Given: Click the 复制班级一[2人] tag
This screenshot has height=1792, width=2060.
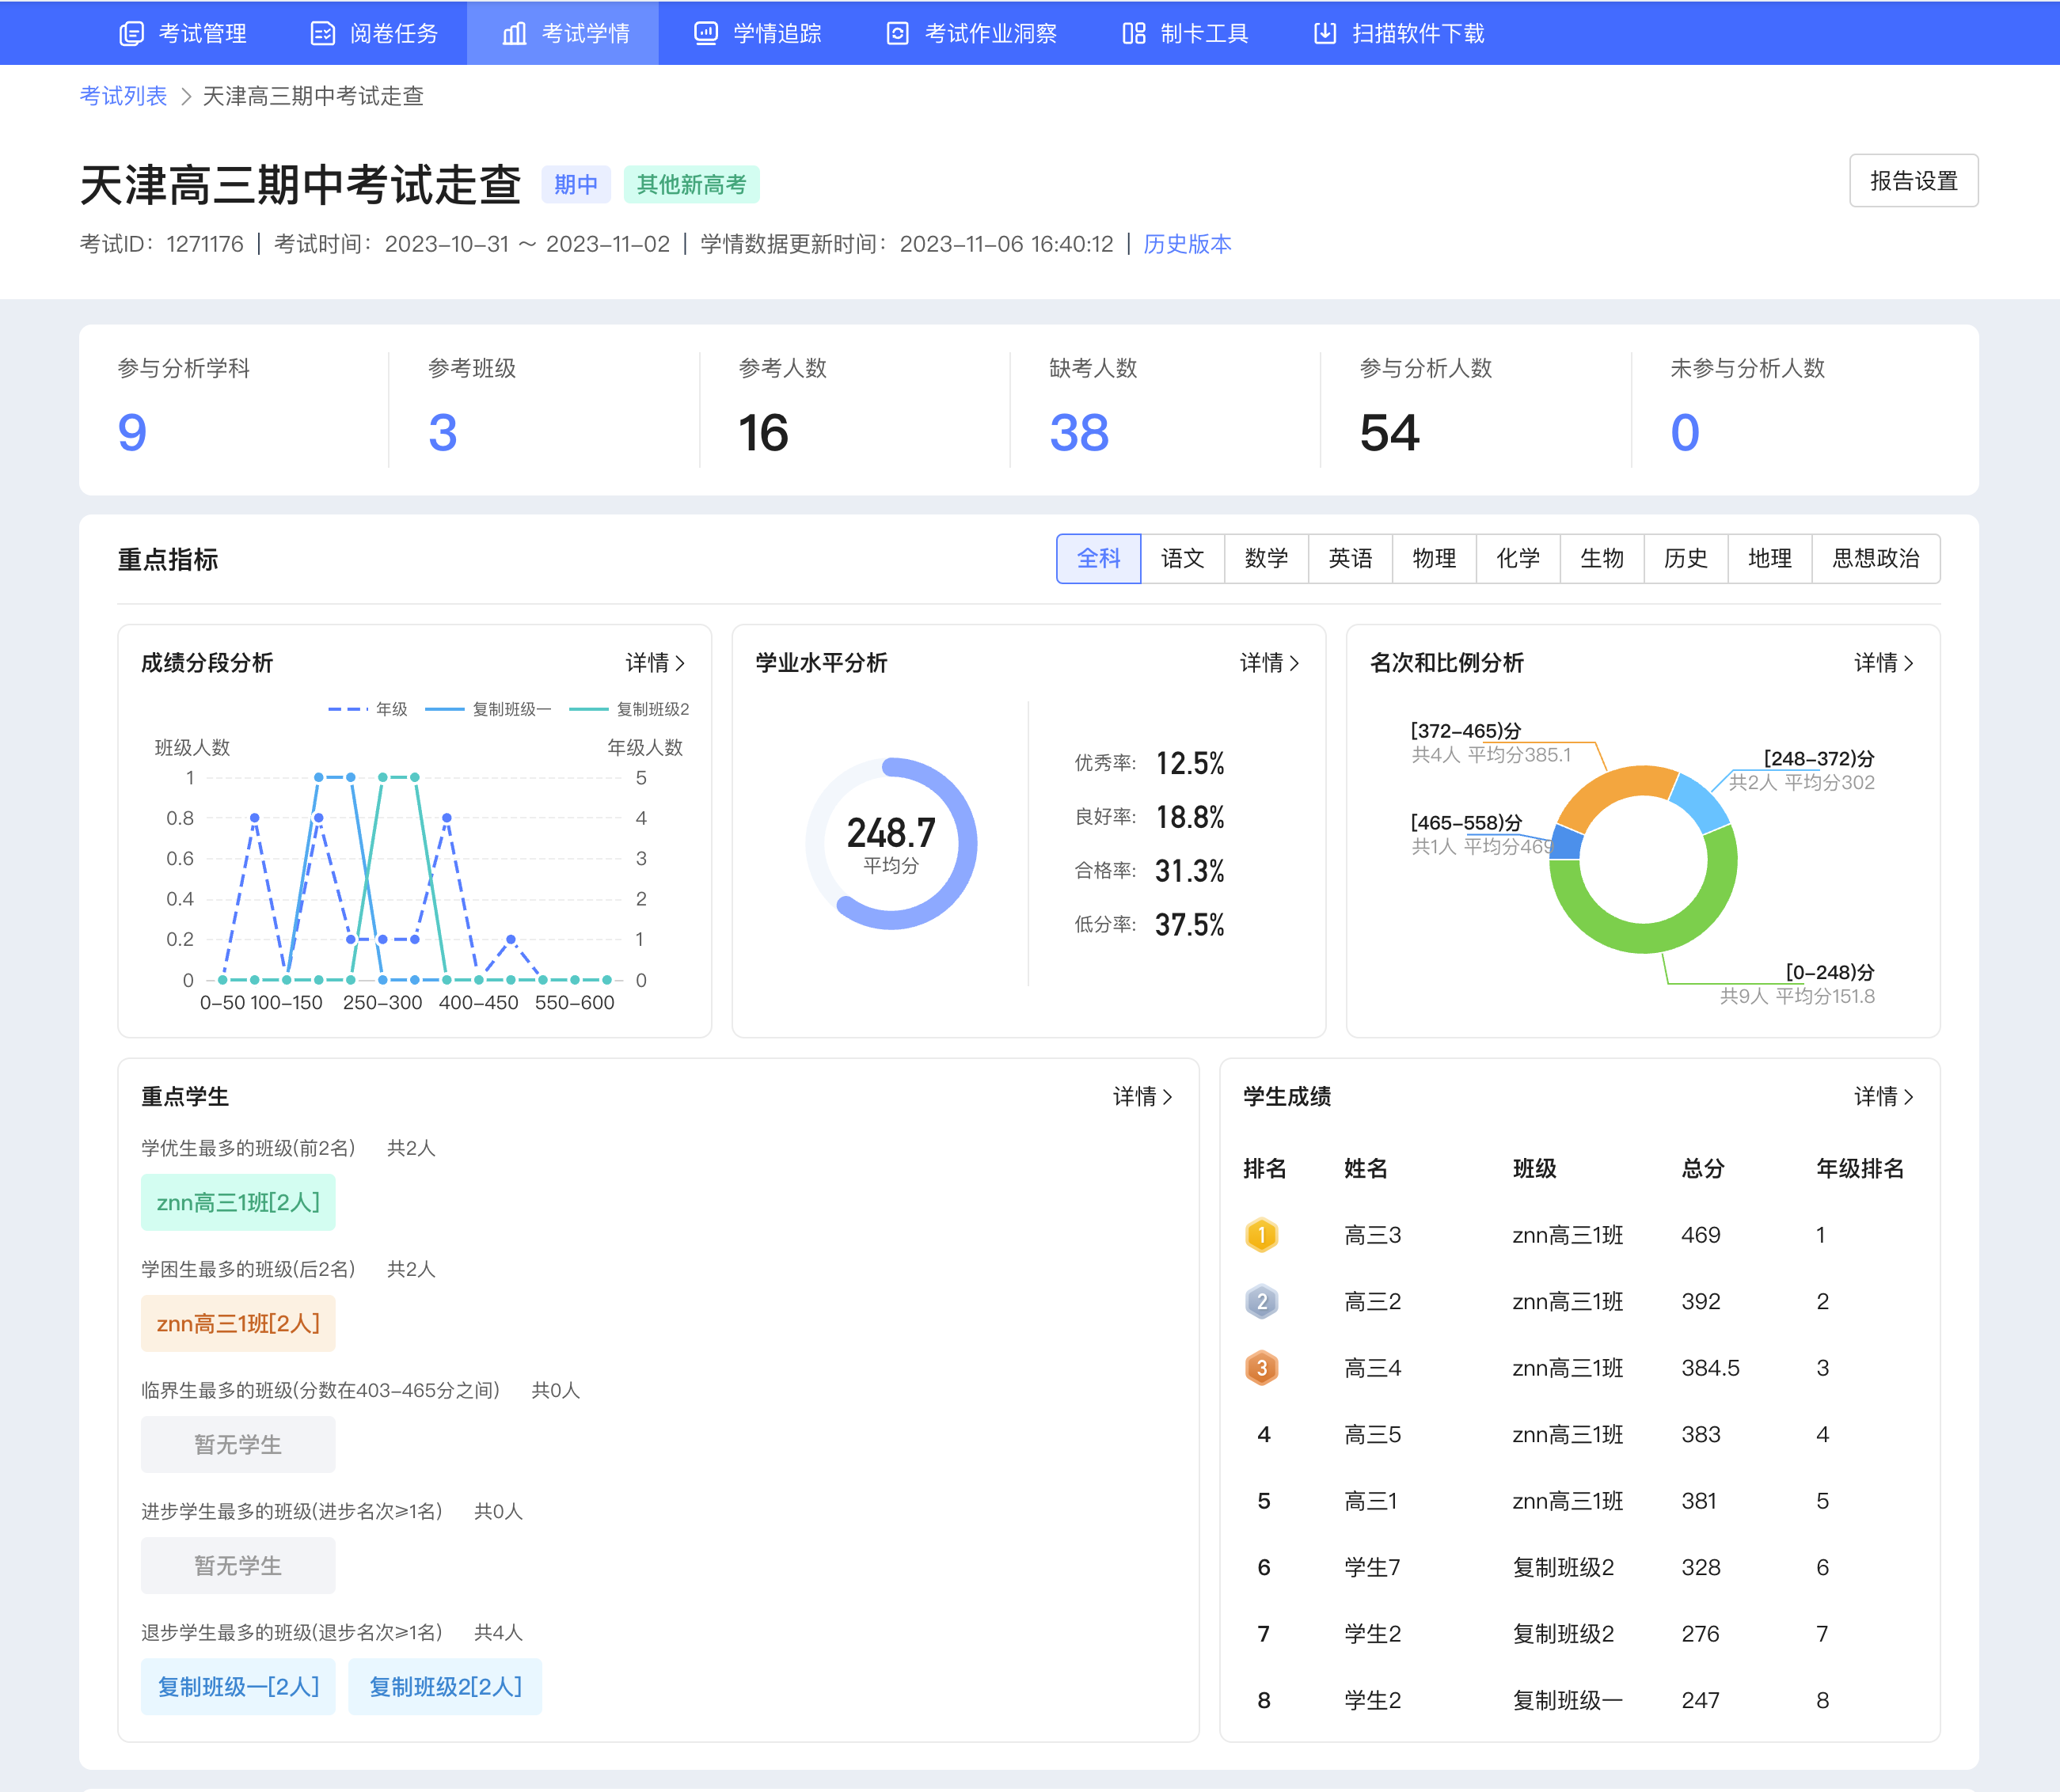Looking at the screenshot, I should [x=238, y=1687].
